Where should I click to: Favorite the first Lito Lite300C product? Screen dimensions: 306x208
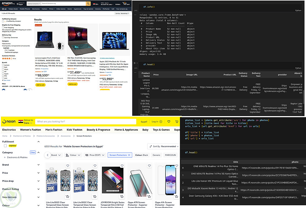68,166
